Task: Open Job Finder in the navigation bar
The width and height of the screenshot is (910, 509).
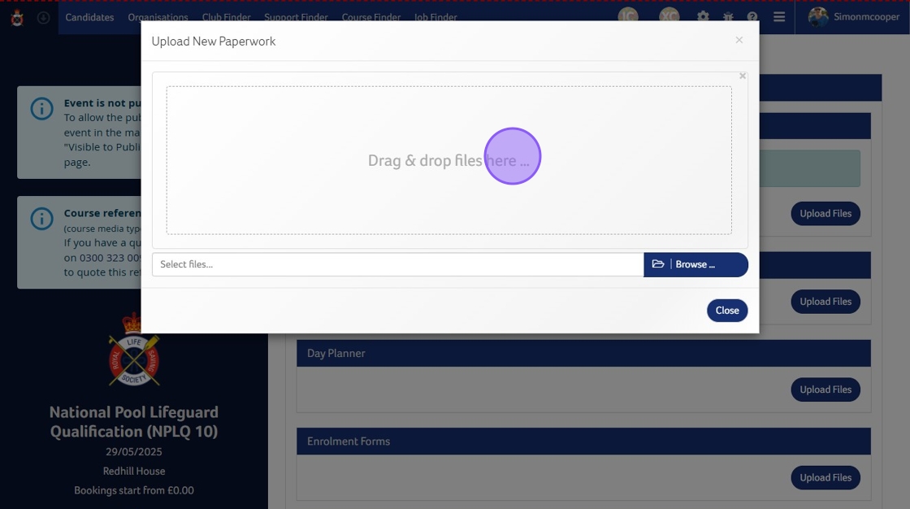Action: point(435,17)
